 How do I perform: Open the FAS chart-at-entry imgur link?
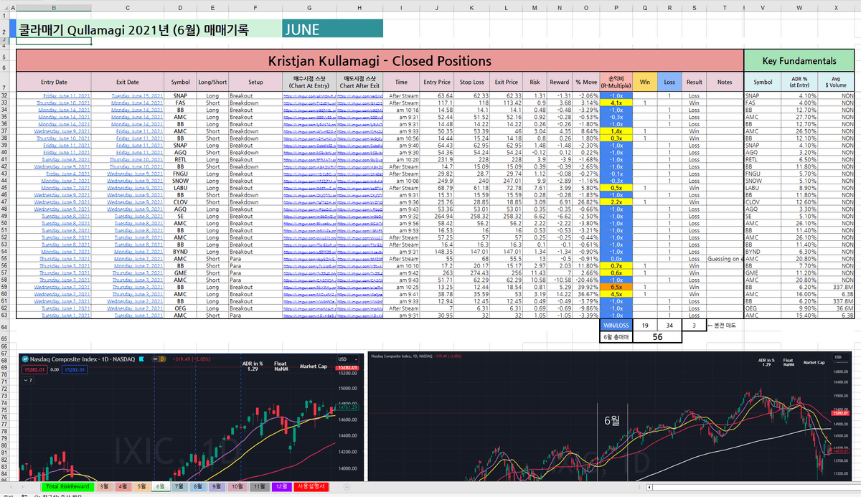point(308,103)
